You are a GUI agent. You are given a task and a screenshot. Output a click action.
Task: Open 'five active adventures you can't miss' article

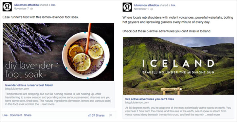pyautogui.click(x=150, y=99)
